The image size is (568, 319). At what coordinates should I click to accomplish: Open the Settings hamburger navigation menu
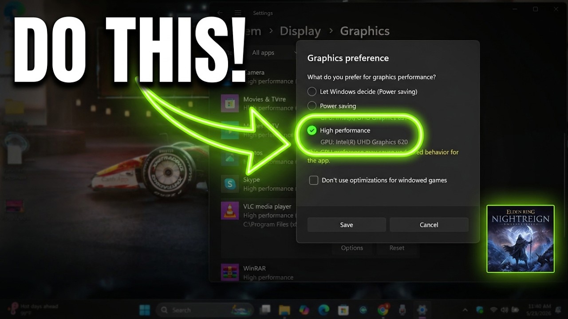coord(238,13)
